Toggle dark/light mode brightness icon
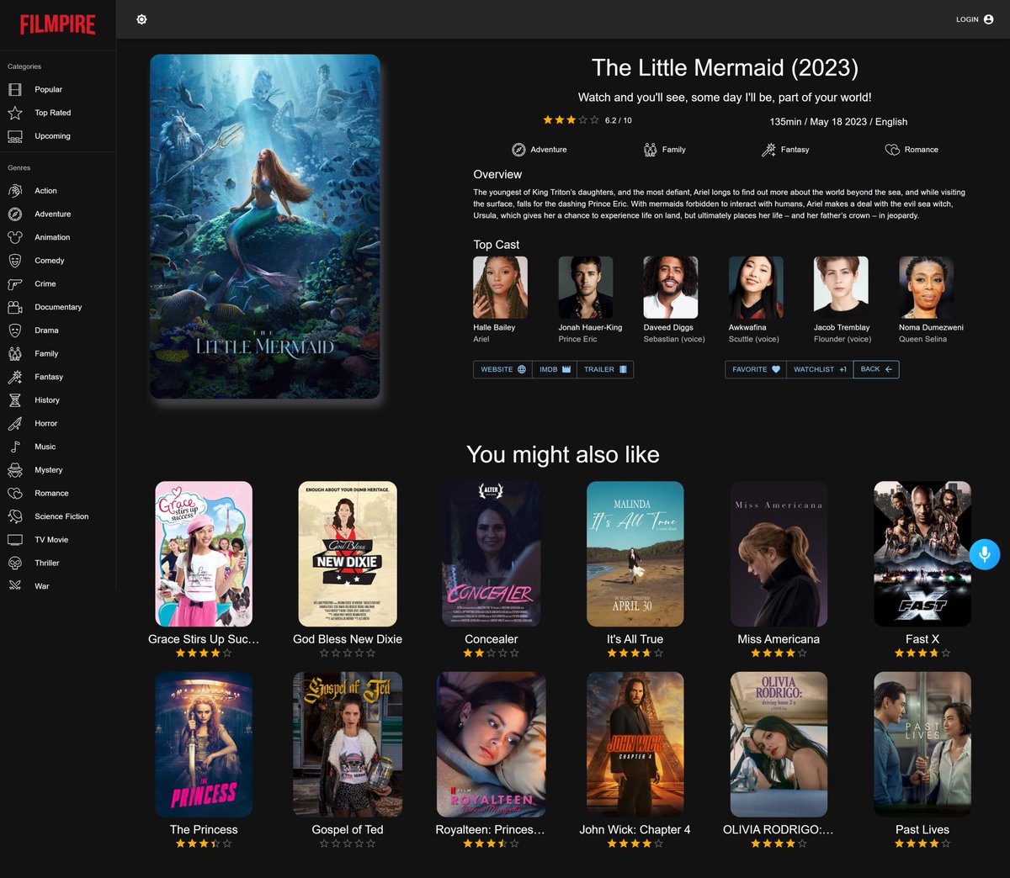The height and width of the screenshot is (878, 1010). [x=141, y=19]
